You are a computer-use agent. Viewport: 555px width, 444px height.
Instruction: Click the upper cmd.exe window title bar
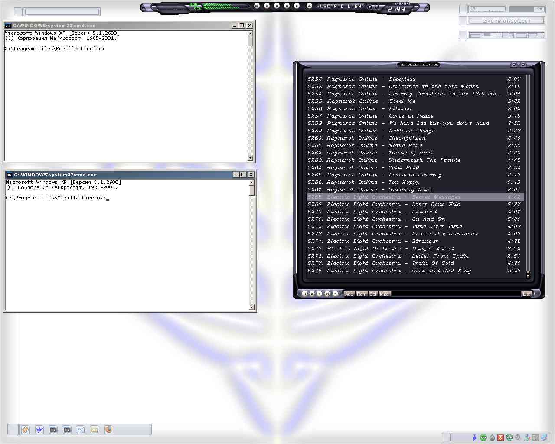129,26
